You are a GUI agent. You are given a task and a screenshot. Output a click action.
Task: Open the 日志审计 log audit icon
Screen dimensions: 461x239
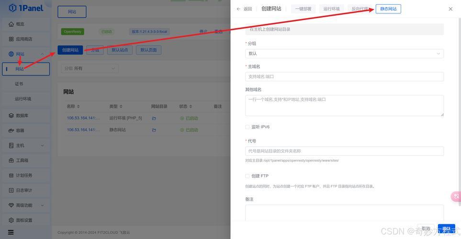click(x=11, y=190)
